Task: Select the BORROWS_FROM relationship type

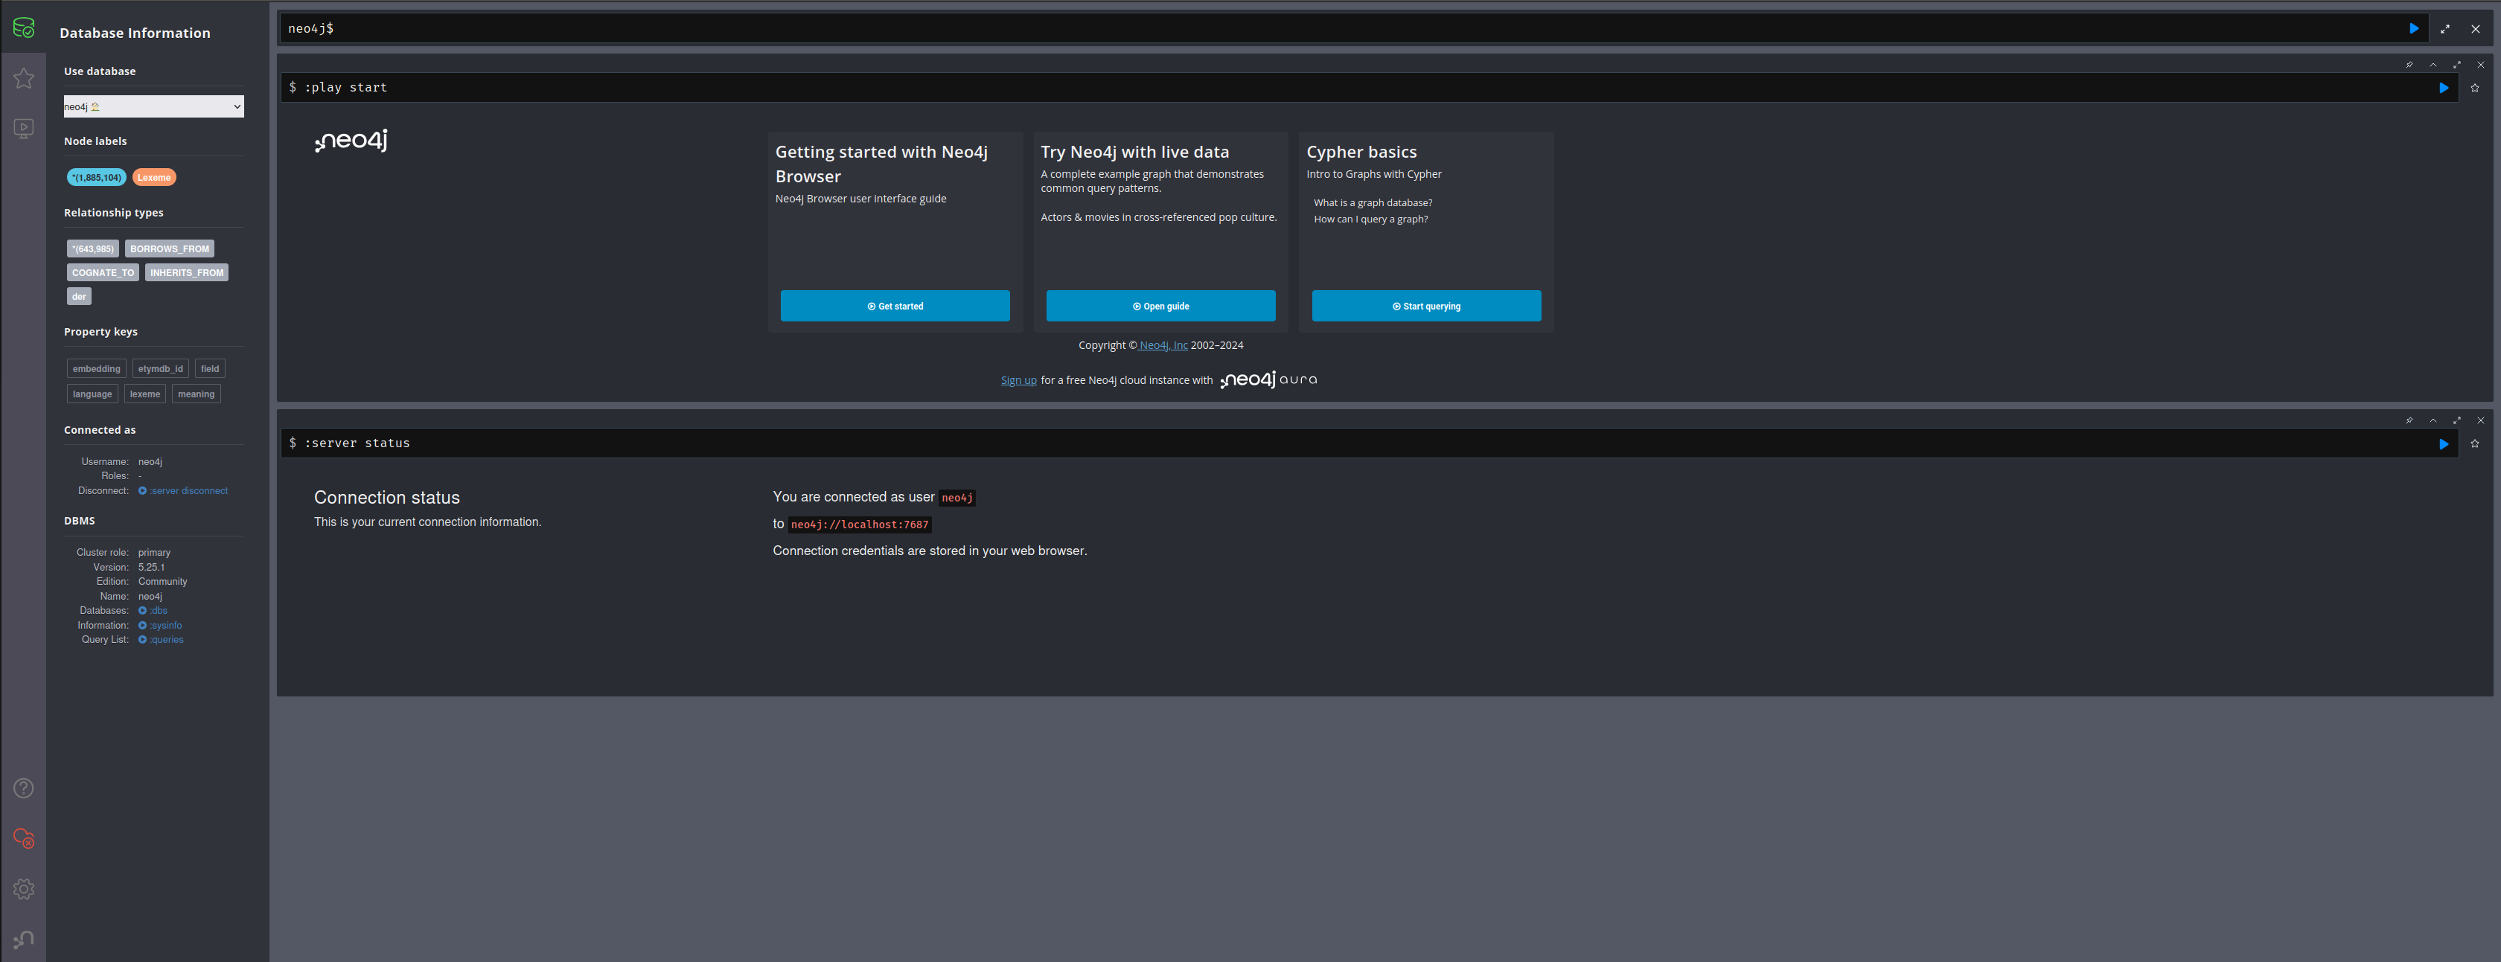Action: 170,249
